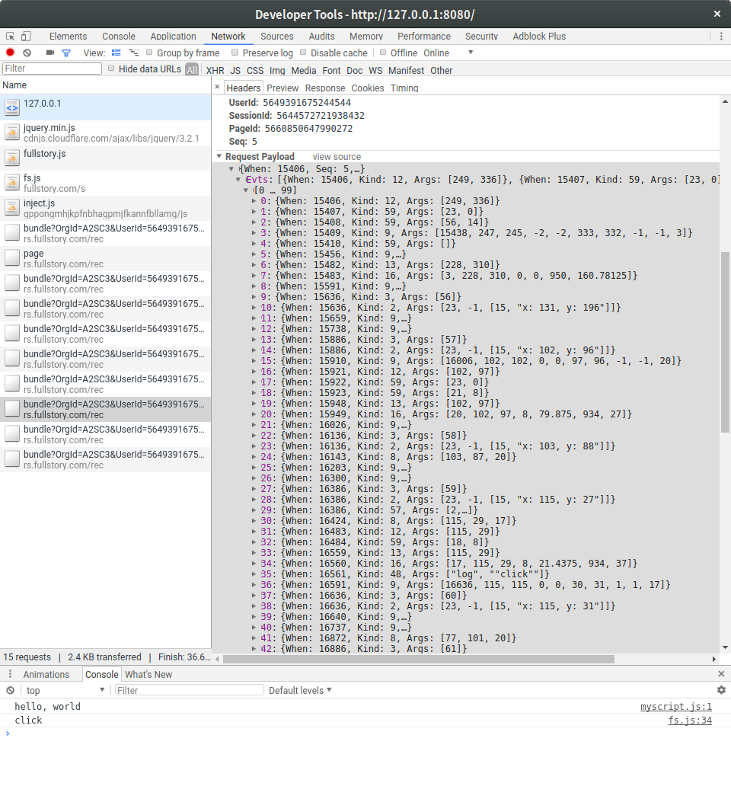Click the console prompt input line

365,733
